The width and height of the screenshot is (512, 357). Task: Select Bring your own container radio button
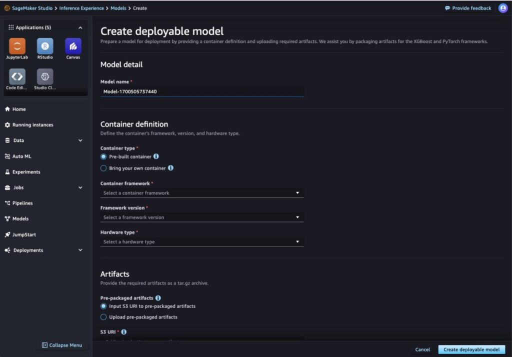tap(103, 168)
